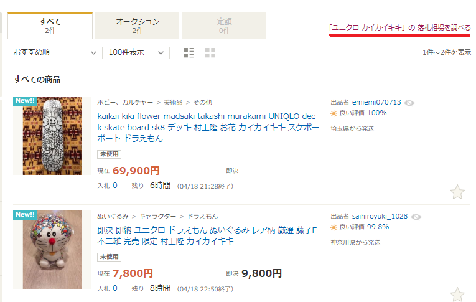Click eye icon next to emiemi070713
Viewport: 476px width, 302px height.
pyautogui.click(x=409, y=102)
